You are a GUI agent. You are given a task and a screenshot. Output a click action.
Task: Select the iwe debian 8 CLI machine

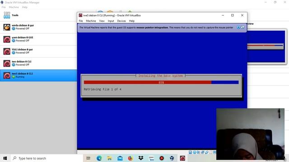pos(38,63)
